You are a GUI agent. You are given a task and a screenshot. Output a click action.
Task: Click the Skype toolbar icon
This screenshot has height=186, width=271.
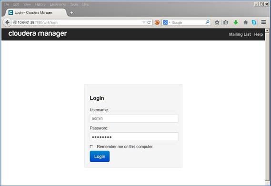pos(254,22)
